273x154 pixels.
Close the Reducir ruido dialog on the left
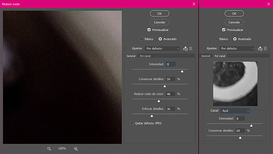pos(194,4)
